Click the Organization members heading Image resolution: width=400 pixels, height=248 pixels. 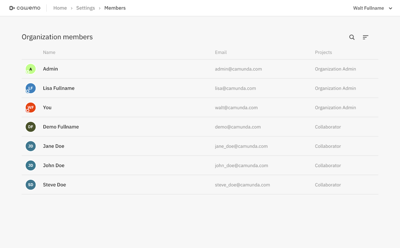(x=57, y=37)
